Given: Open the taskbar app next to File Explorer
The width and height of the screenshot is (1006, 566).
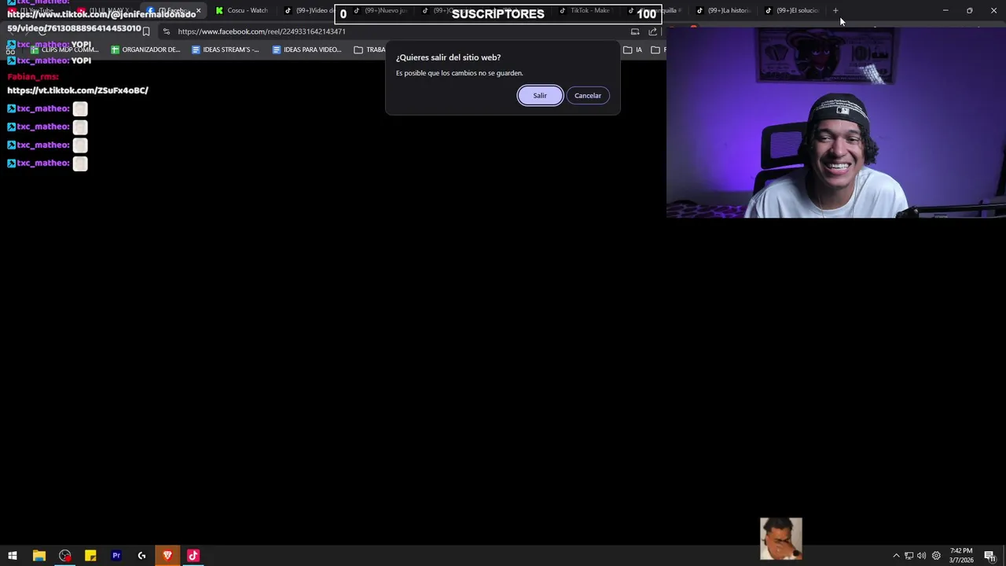Looking at the screenshot, I should coord(64,556).
